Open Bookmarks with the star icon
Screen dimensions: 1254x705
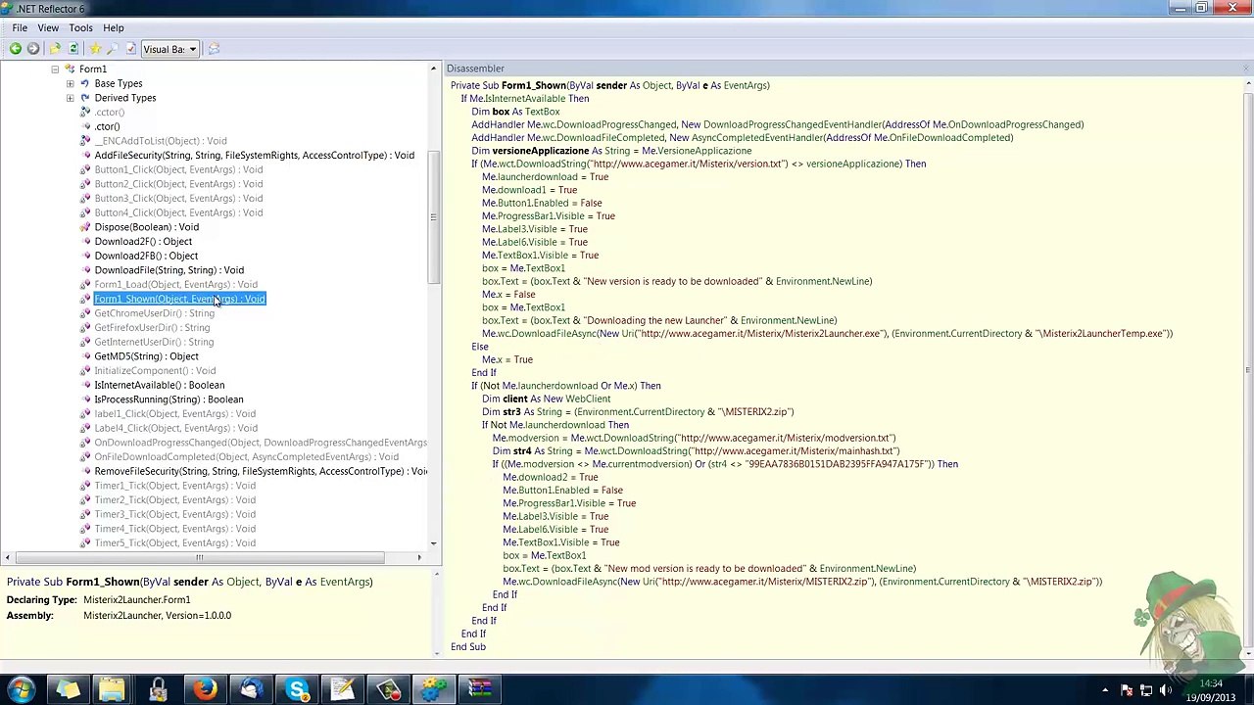[x=95, y=49]
